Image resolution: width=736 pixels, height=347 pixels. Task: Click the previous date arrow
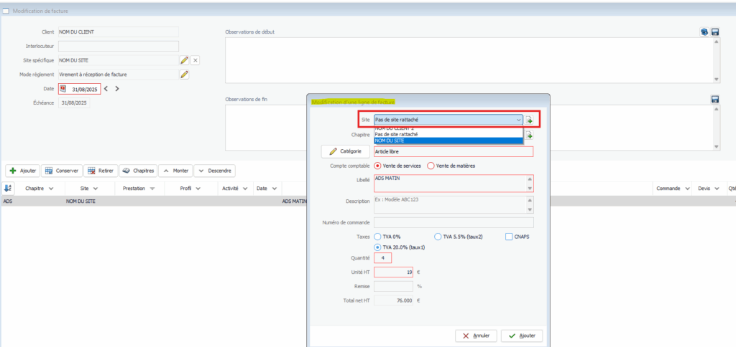tap(106, 89)
